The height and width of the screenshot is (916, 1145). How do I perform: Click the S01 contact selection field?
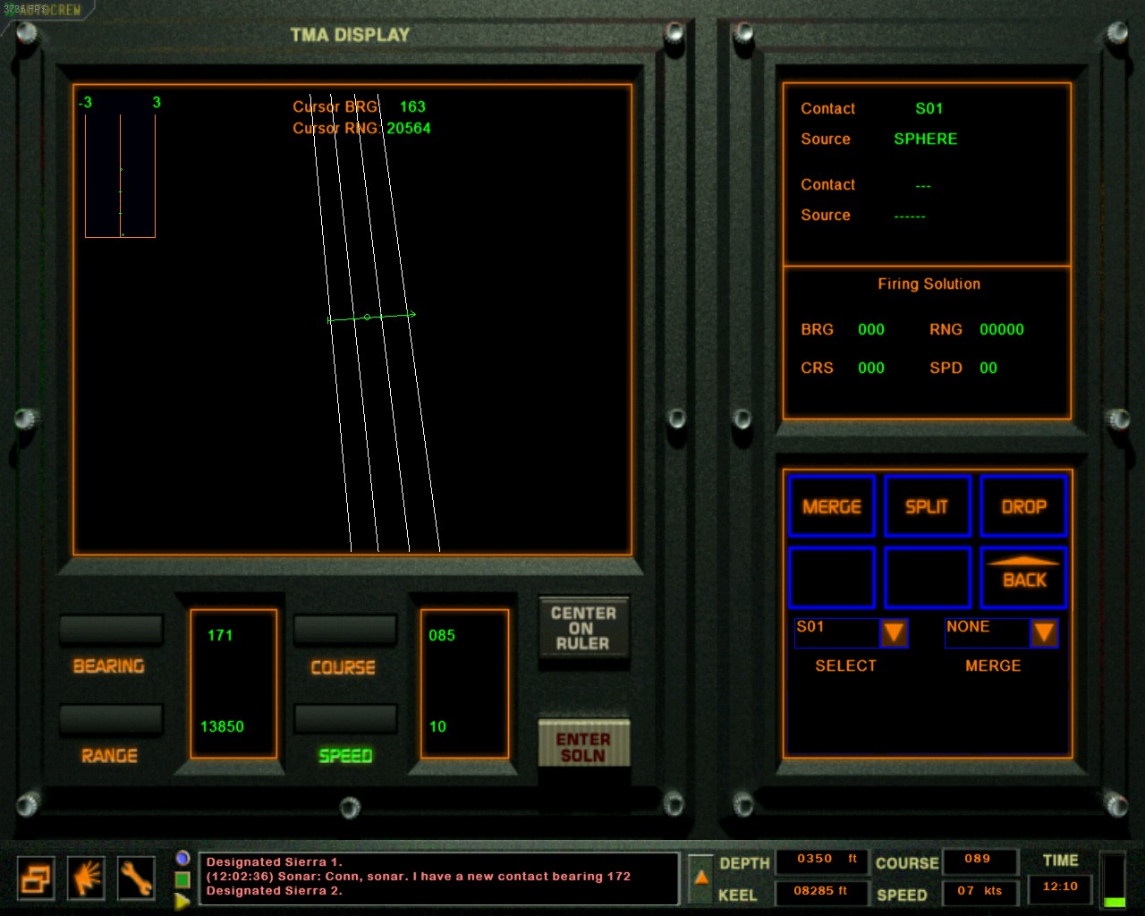(x=835, y=632)
